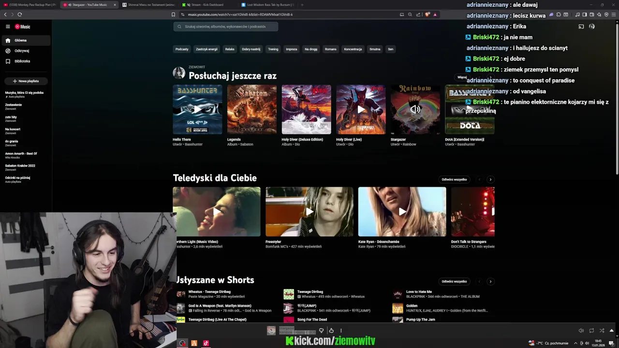Select the Romans chip
The height and width of the screenshot is (348, 619).
(331, 49)
